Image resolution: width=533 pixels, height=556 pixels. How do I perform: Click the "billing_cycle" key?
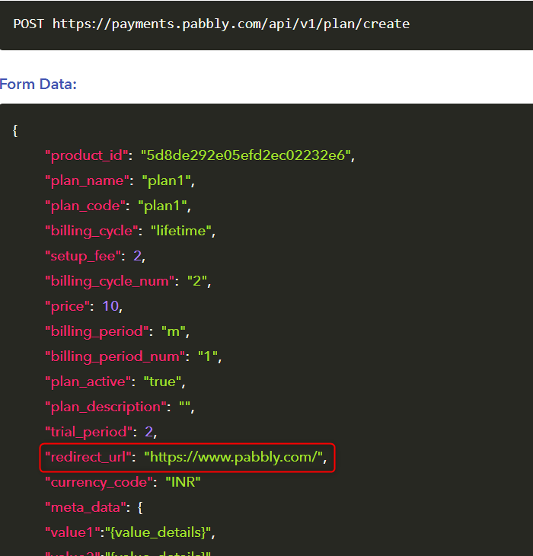pyautogui.click(x=91, y=232)
